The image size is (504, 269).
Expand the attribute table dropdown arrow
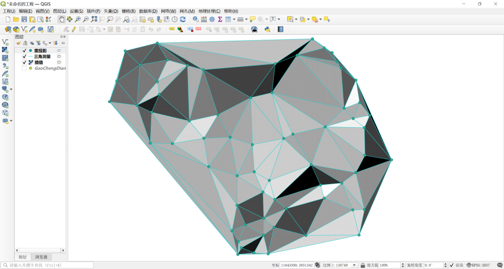(x=234, y=19)
